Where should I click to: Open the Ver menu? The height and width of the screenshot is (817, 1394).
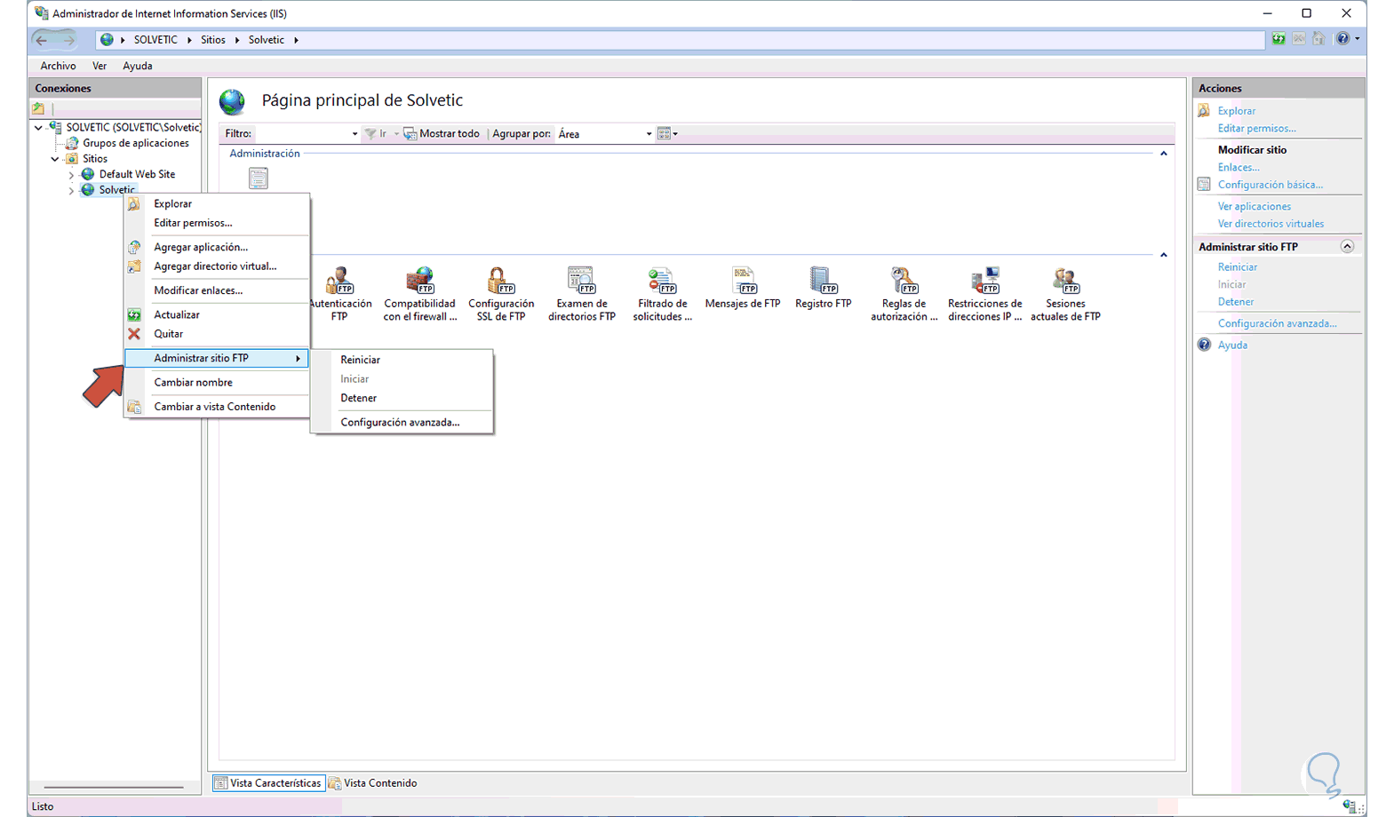point(100,66)
